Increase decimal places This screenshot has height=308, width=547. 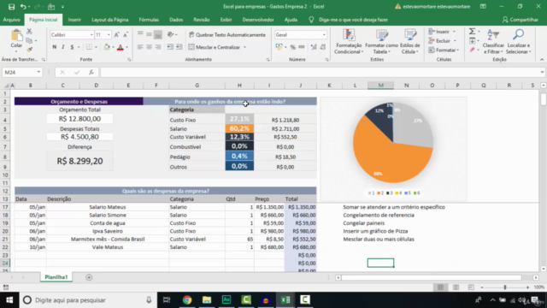[314, 47]
